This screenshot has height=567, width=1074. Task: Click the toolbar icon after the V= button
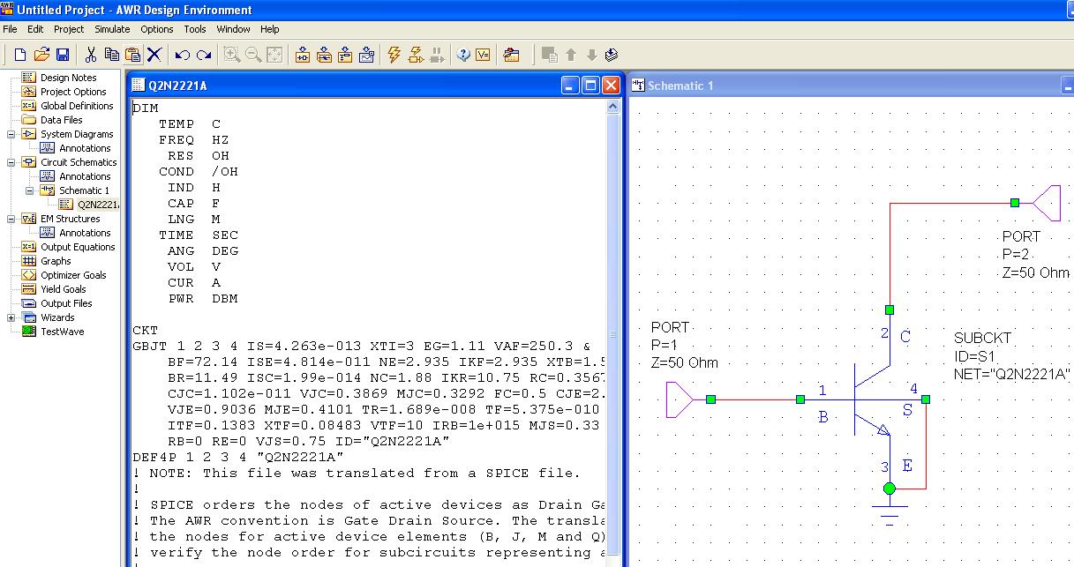[511, 55]
